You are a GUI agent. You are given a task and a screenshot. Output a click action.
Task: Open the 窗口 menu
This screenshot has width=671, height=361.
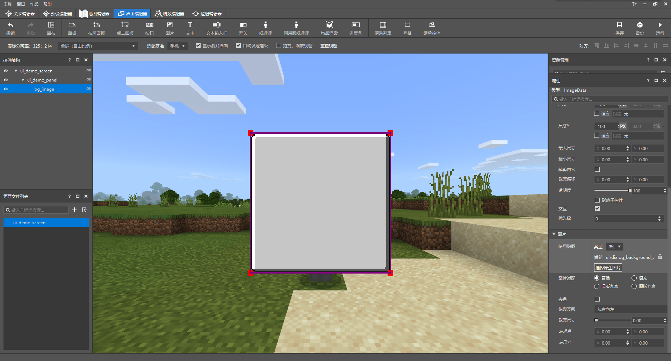21,4
